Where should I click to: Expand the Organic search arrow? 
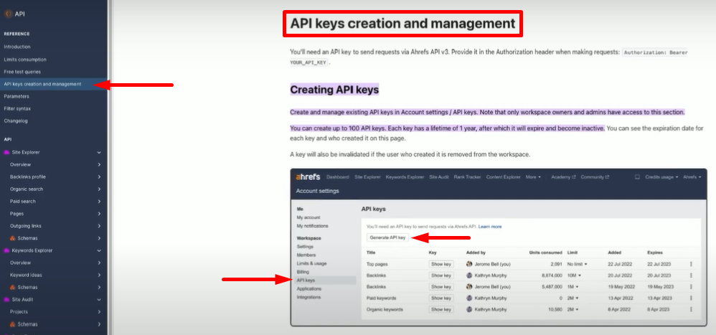99,189
